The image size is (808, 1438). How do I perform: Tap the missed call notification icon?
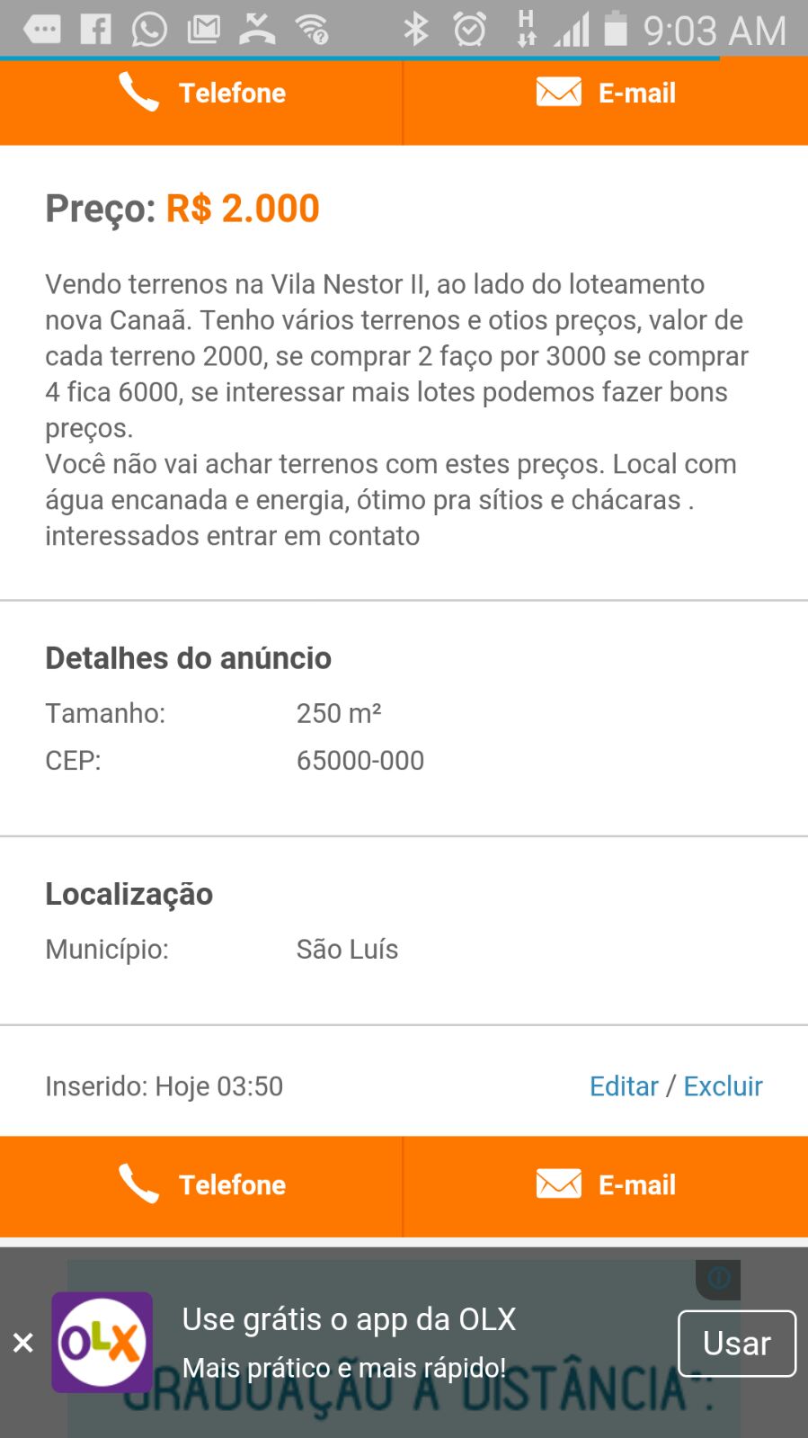click(257, 30)
